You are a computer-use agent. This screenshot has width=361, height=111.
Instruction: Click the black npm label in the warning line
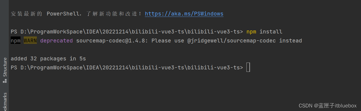[16, 41]
